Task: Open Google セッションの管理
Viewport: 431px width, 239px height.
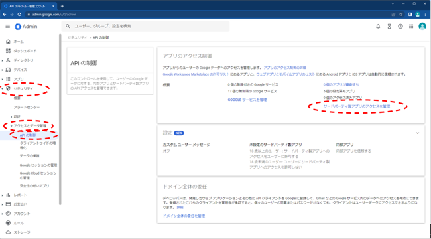Action: click(38, 165)
